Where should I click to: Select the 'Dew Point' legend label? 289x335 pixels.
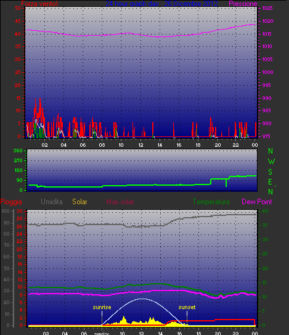coord(257,202)
